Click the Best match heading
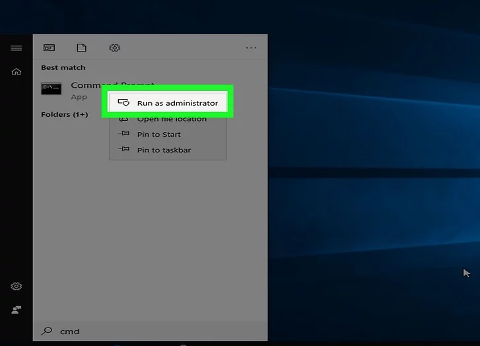 coord(63,68)
